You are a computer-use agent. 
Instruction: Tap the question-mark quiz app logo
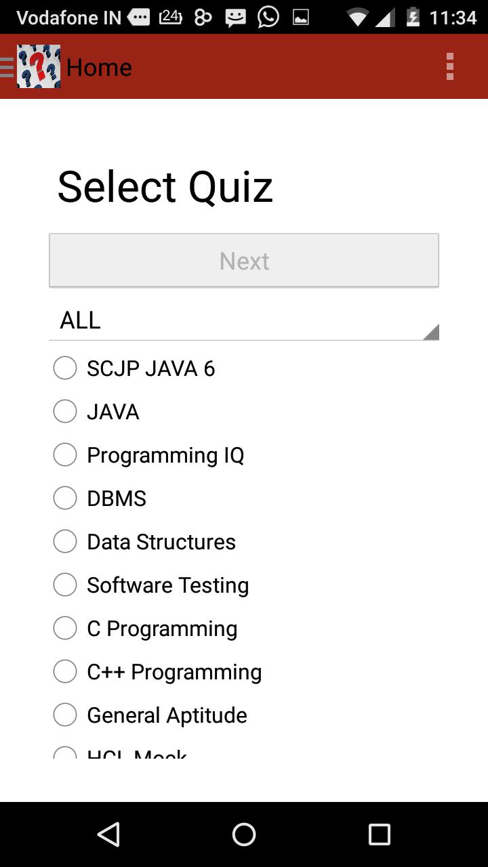tap(39, 66)
